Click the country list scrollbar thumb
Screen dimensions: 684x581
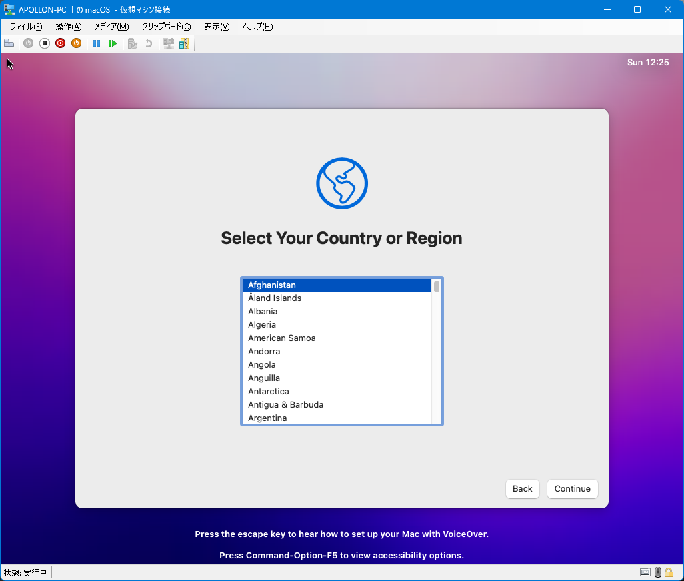pos(436,286)
